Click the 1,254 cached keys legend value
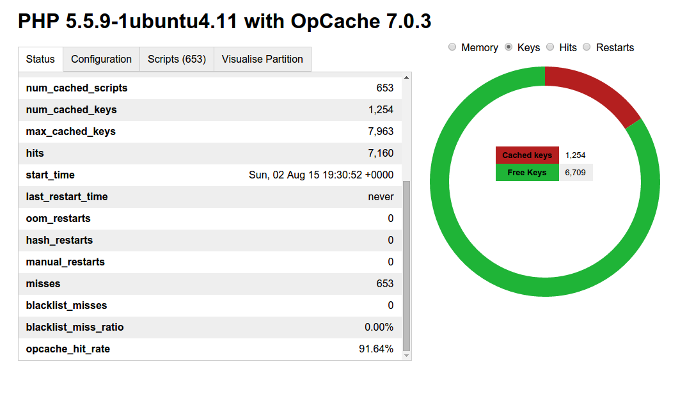687x394 pixels. point(575,155)
